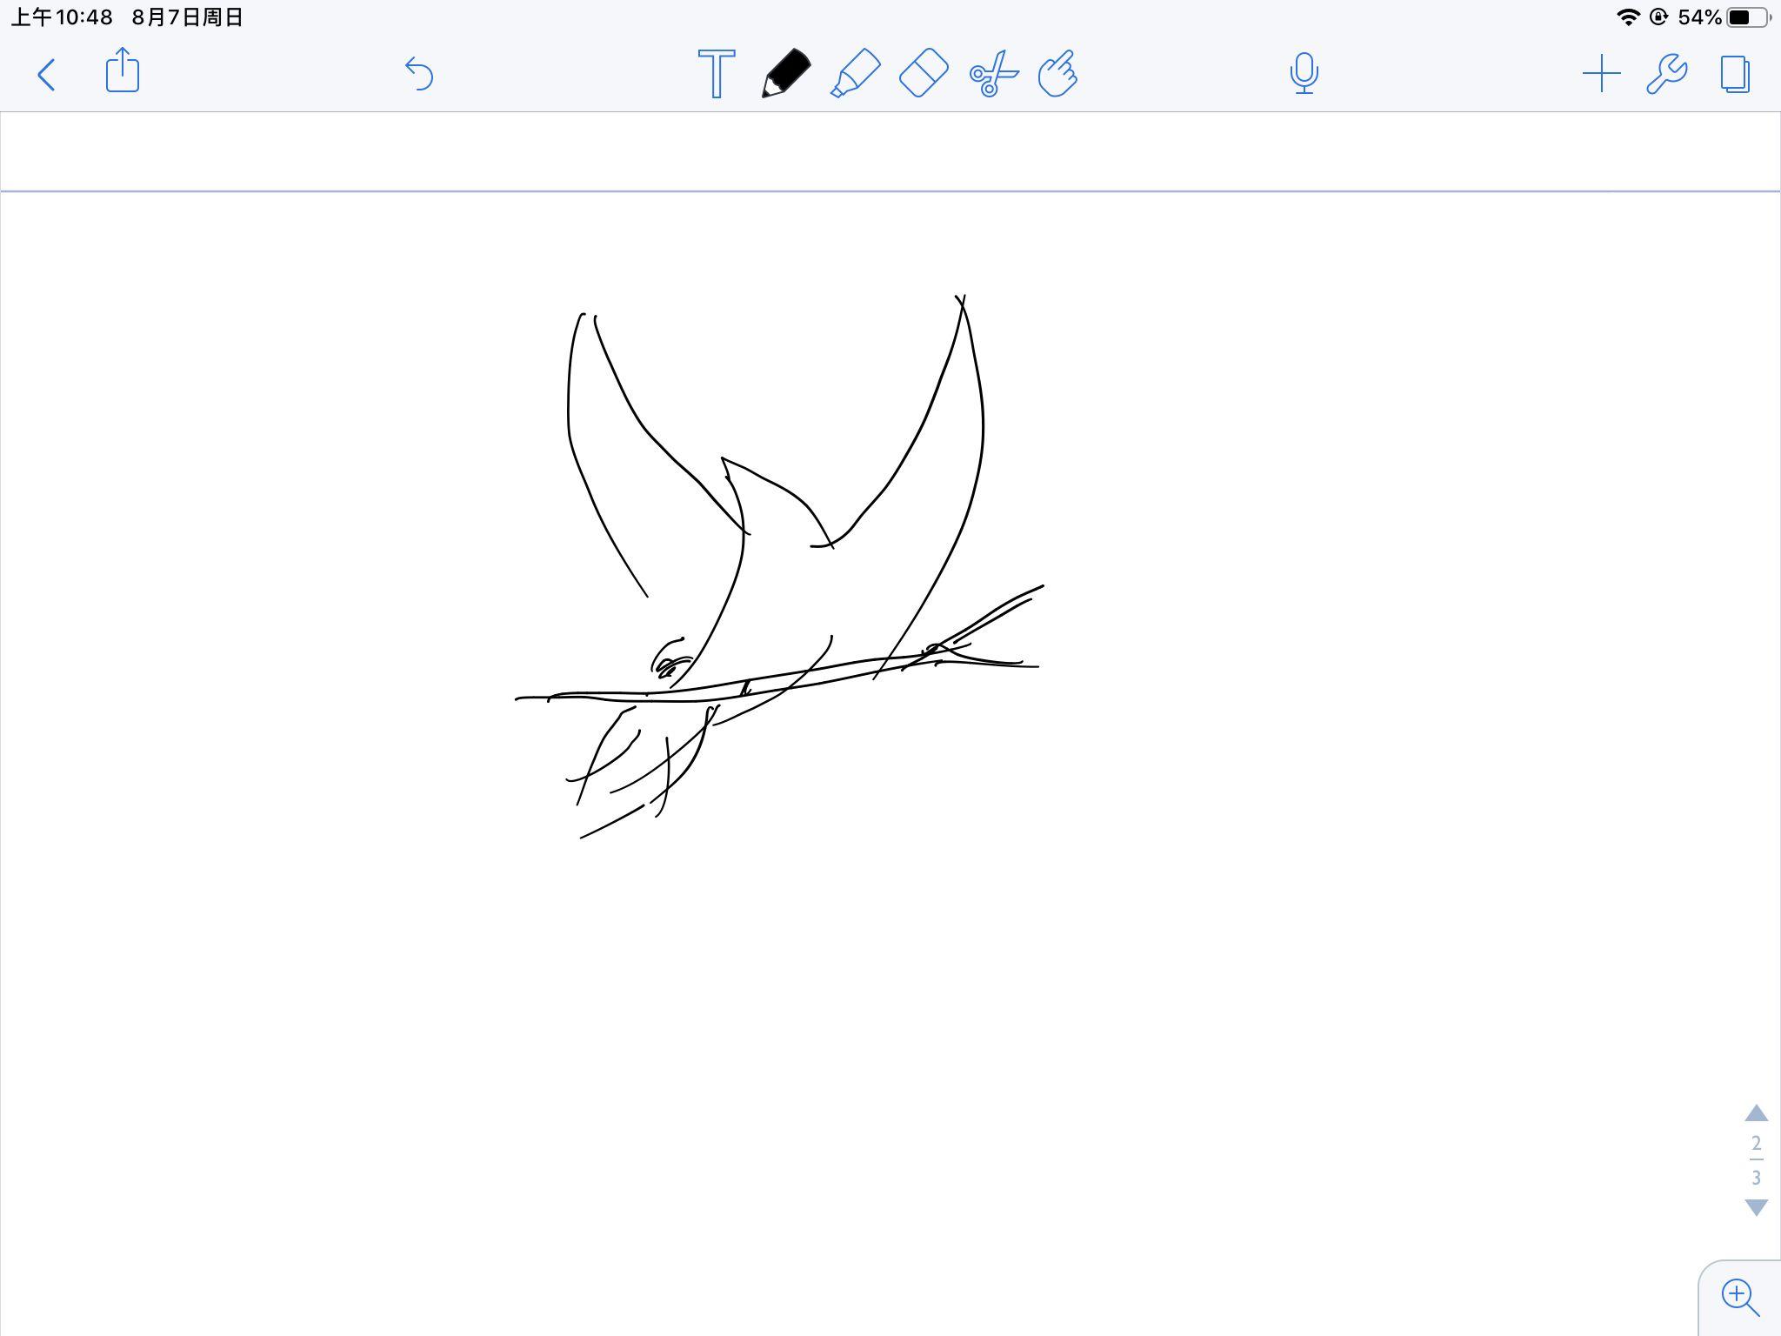
Task: Select the Text tool
Action: point(717,74)
